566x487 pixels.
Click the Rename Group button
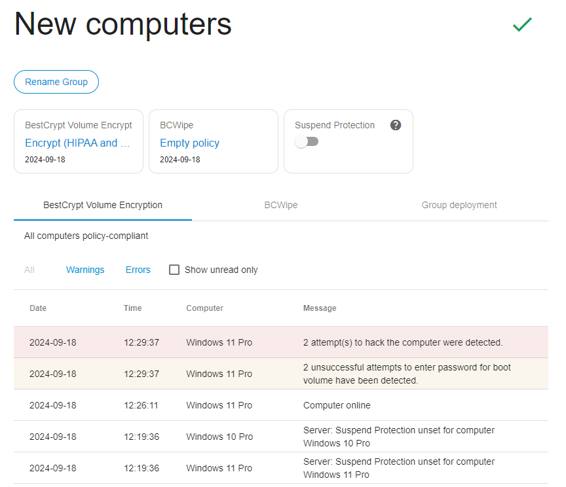(x=56, y=82)
